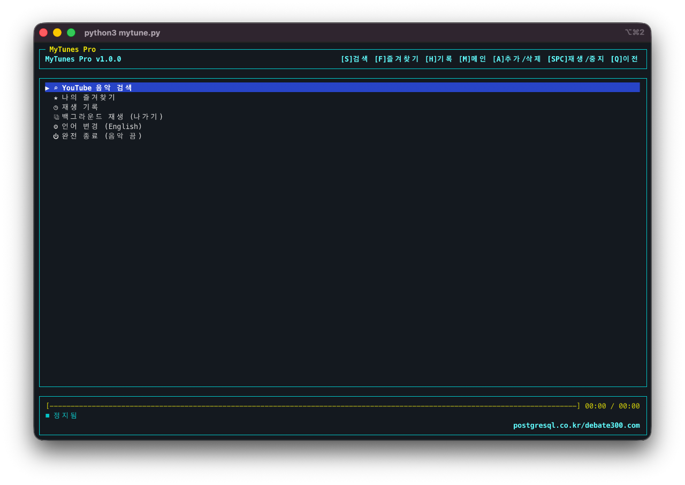Click the 00:00 / 00:00 time display
Image resolution: width=685 pixels, height=485 pixels.
612,406
